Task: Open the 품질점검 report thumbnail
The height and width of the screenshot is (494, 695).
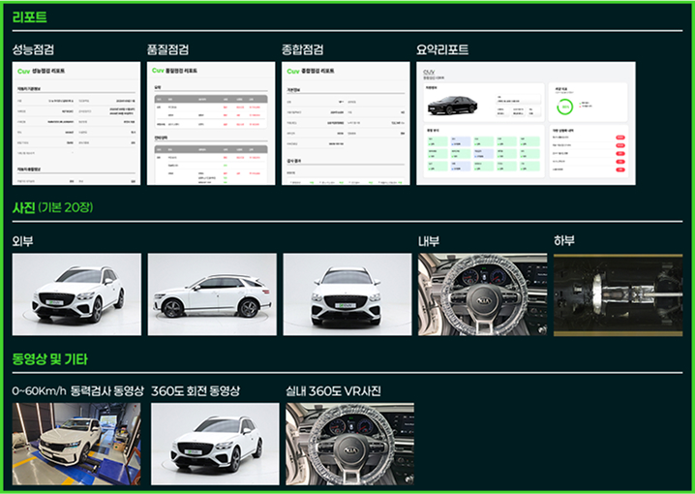Action: pyautogui.click(x=211, y=123)
